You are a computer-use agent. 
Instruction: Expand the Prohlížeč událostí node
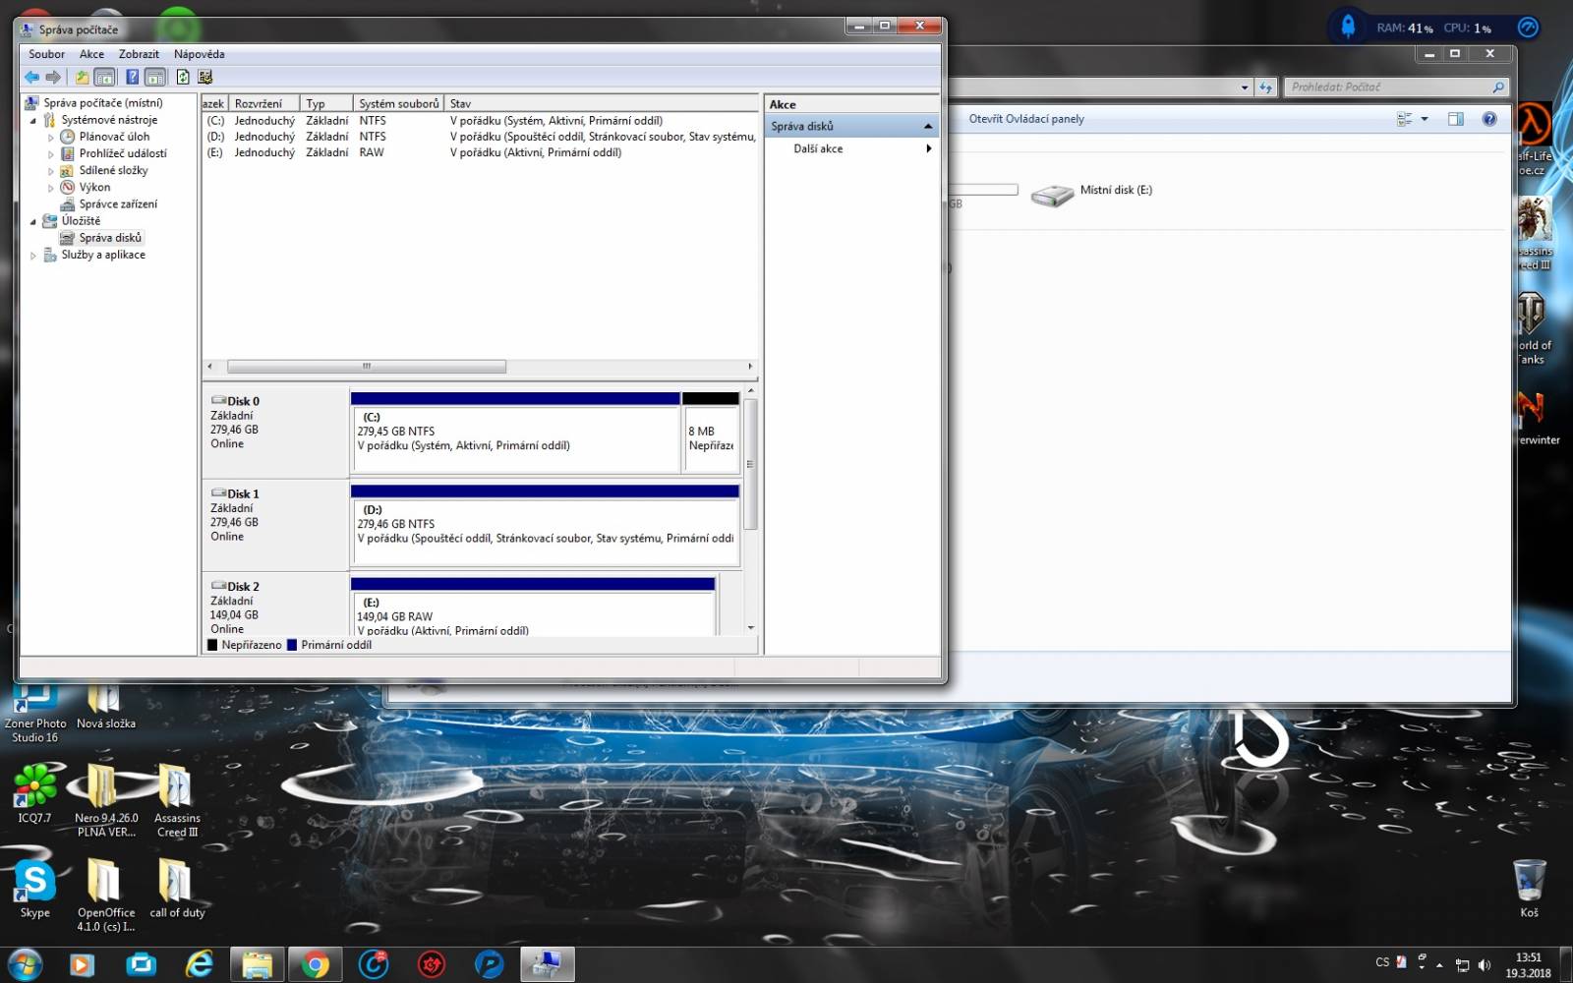click(51, 154)
